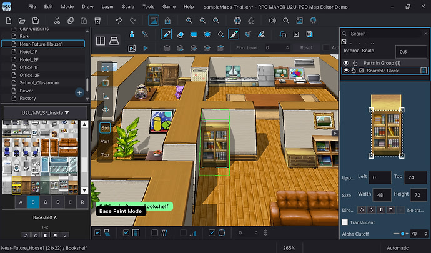Click the focus frame icon in viewport toolbar
Image resolution: width=431 pixels, height=253 pixels.
point(106,69)
